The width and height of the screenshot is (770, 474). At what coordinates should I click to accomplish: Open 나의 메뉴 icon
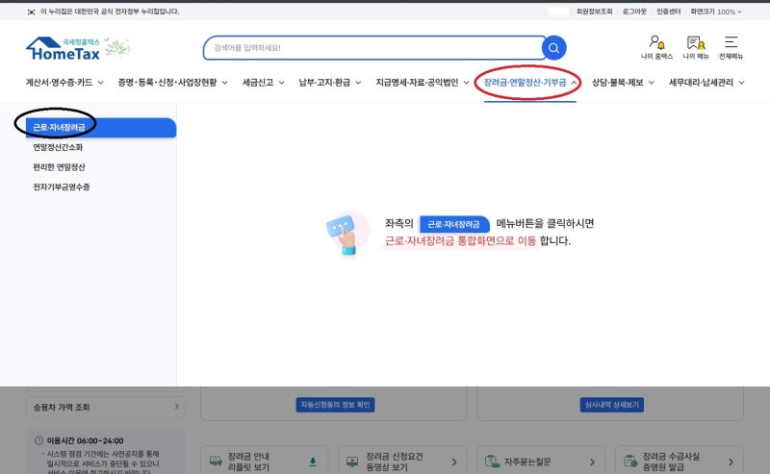[x=696, y=47]
